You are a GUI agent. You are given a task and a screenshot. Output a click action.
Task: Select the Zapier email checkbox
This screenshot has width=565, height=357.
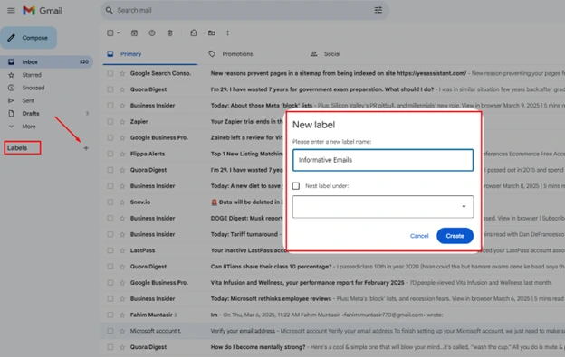point(110,121)
